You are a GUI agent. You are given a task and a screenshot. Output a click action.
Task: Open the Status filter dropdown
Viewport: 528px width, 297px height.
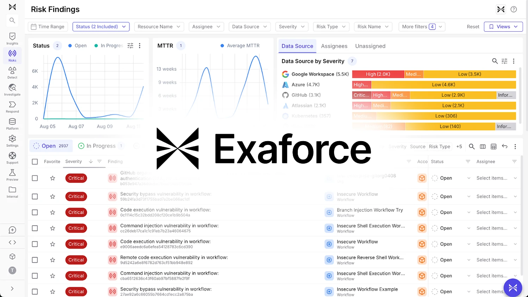click(x=101, y=26)
